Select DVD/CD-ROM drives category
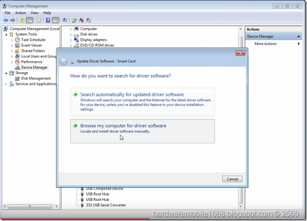The height and width of the screenshot is (221, 307). (x=97, y=45)
